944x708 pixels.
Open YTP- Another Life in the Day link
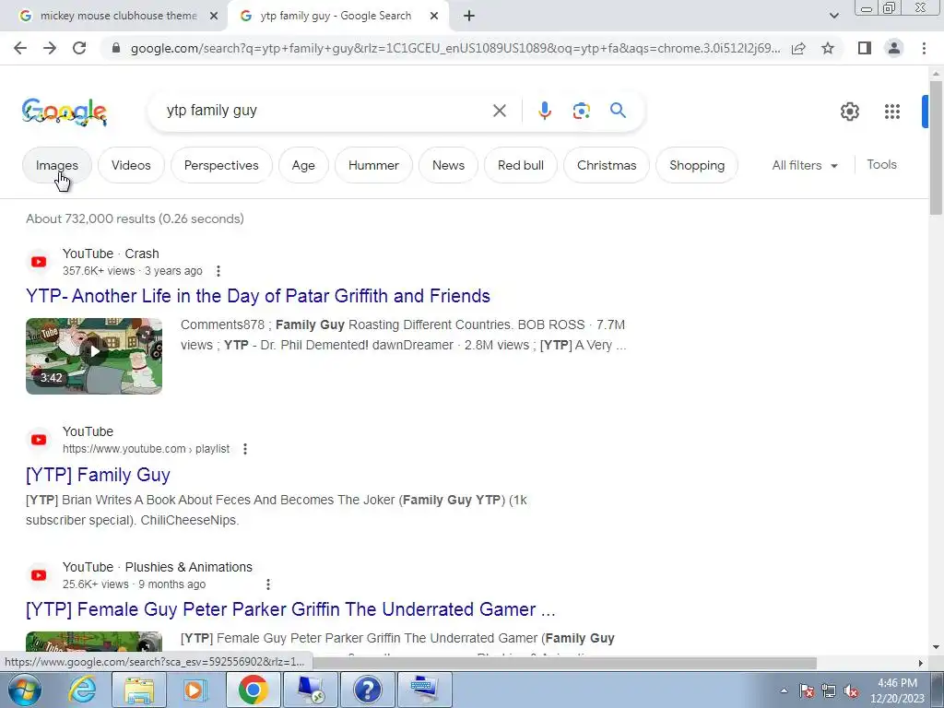pos(258,296)
